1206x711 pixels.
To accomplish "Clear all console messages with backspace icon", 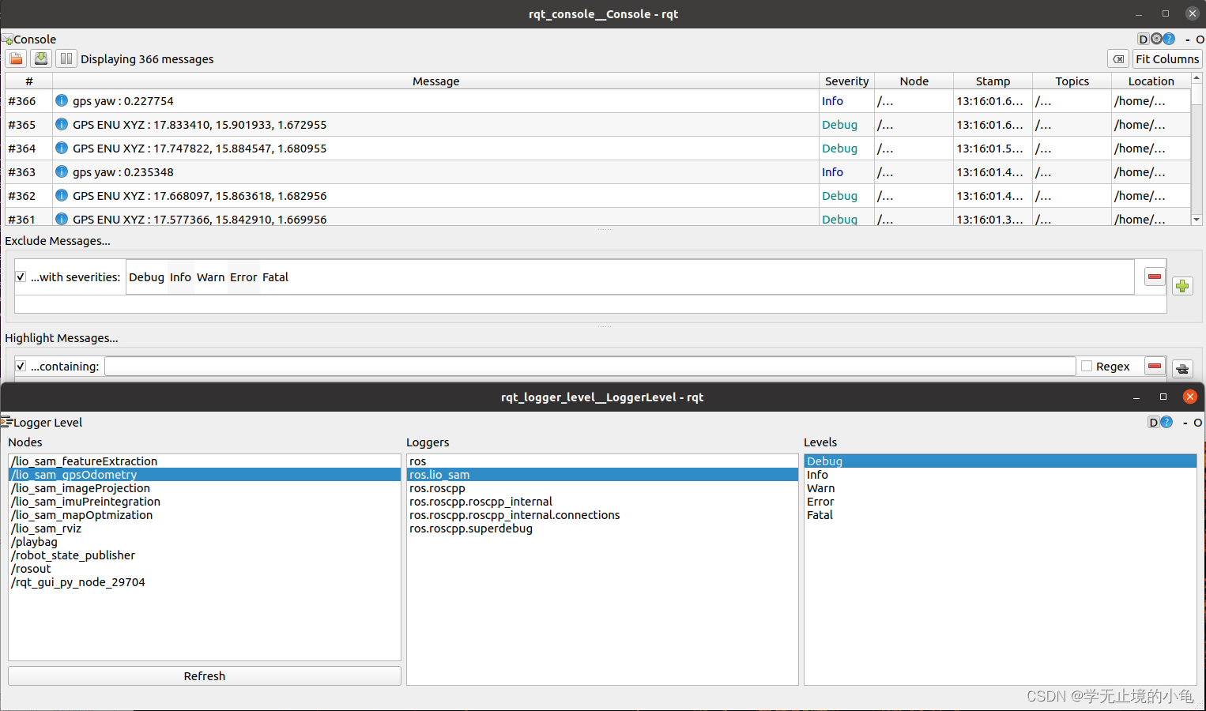I will (x=1118, y=59).
